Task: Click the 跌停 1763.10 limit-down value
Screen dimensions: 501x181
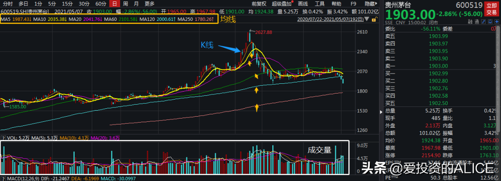Action: [x=489, y=155]
